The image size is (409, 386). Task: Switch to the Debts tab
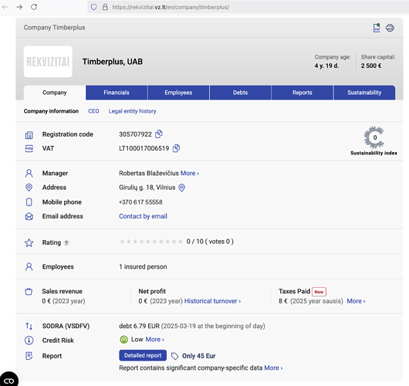240,93
